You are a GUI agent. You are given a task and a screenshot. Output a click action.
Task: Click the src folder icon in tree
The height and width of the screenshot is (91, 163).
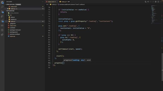(9, 15)
